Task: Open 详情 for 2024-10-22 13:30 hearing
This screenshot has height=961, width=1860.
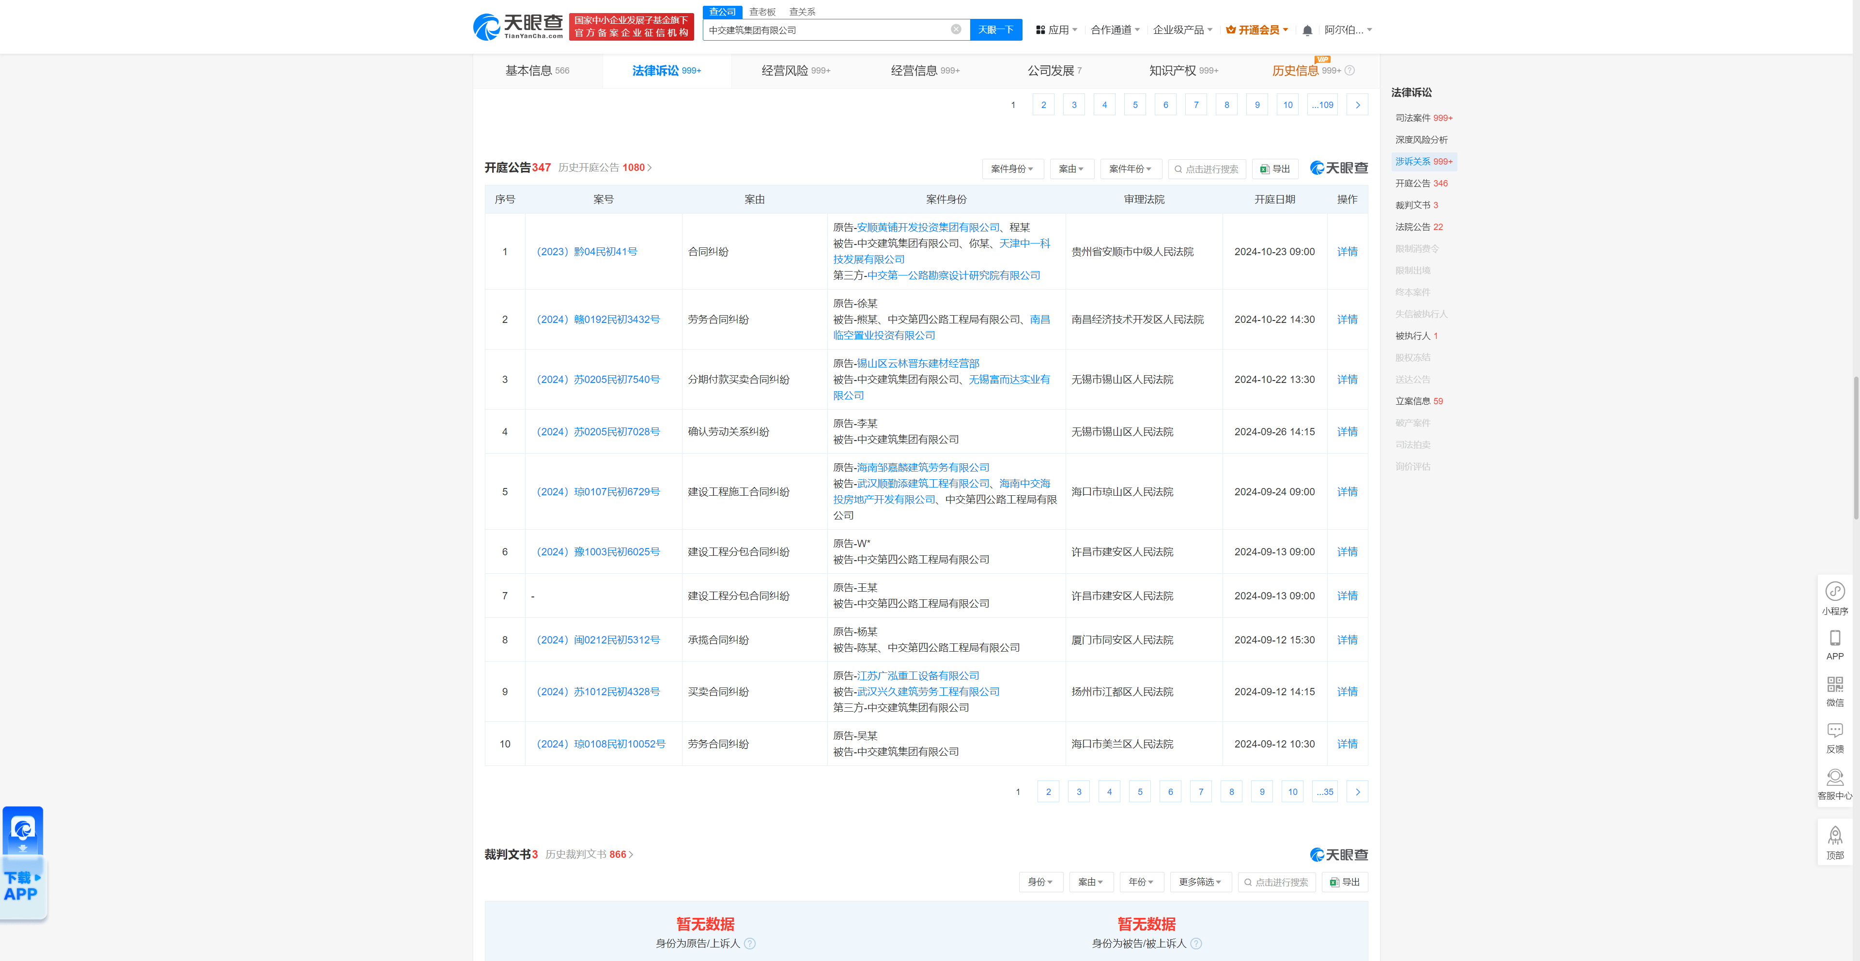Action: click(1347, 380)
